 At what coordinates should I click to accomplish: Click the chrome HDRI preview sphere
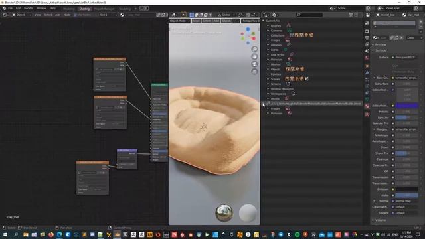point(224,213)
